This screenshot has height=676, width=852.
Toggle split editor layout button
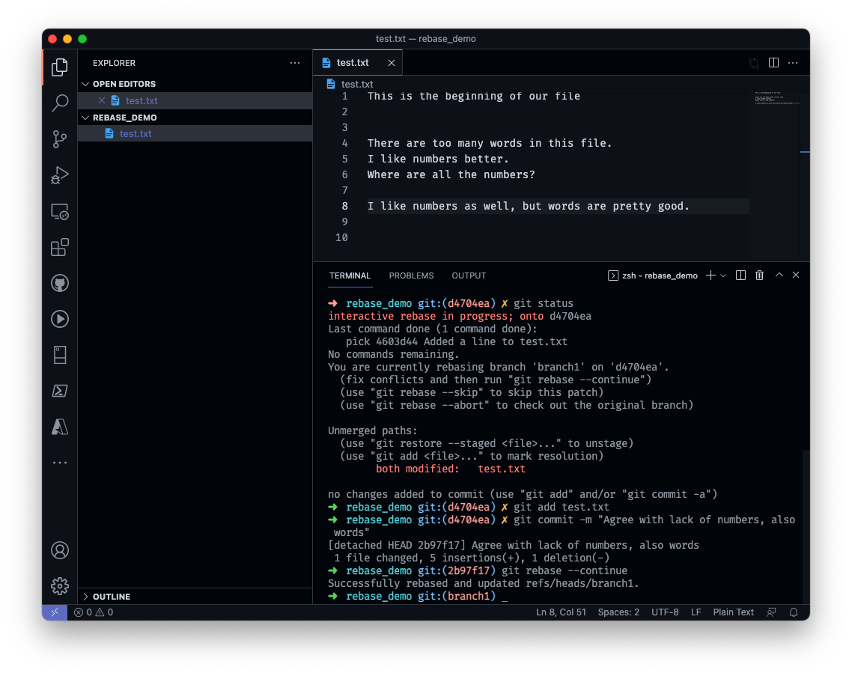pyautogui.click(x=773, y=63)
